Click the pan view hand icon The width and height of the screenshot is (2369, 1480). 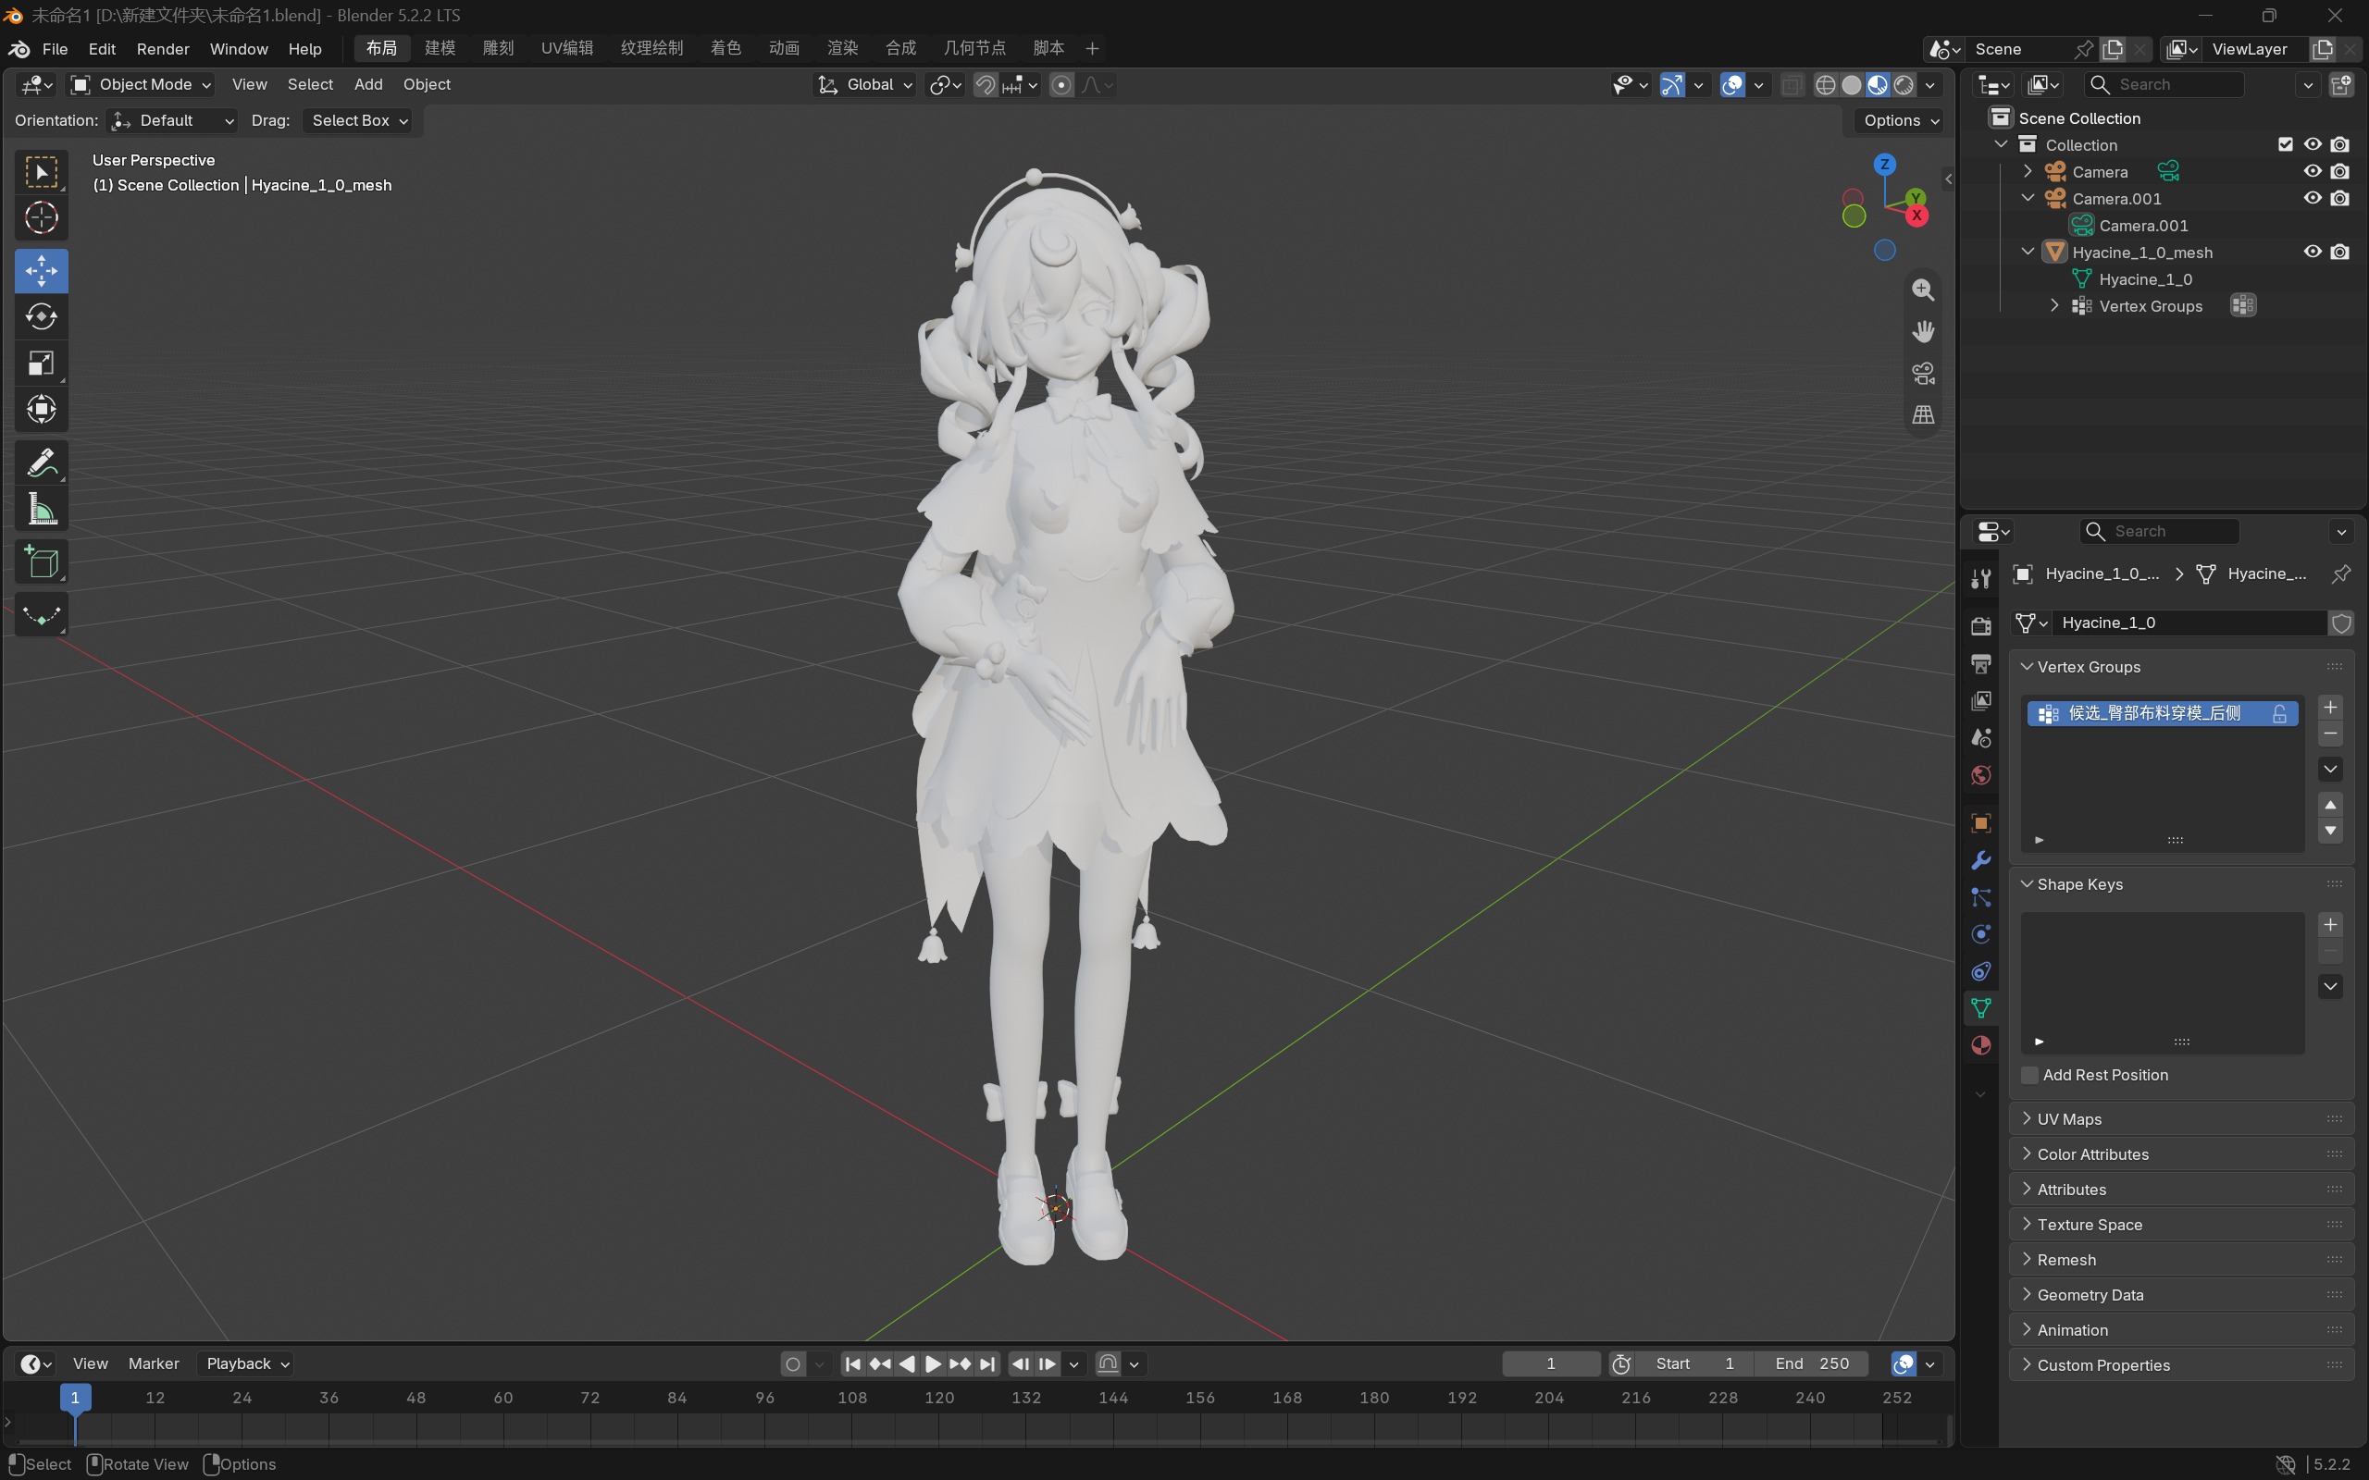1923,331
